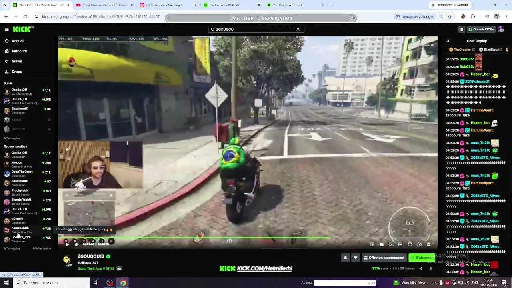512x288 pixels.
Task: Go to the Kick logo home page
Action: pos(23,29)
